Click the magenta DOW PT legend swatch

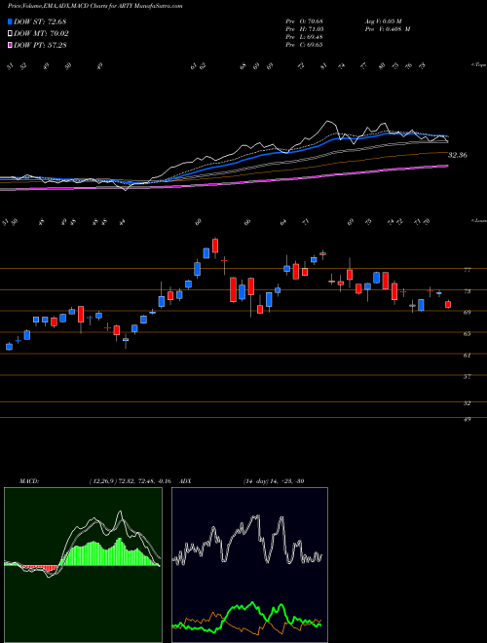click(x=10, y=45)
